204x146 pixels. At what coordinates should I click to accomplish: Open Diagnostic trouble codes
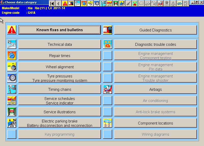click(156, 44)
